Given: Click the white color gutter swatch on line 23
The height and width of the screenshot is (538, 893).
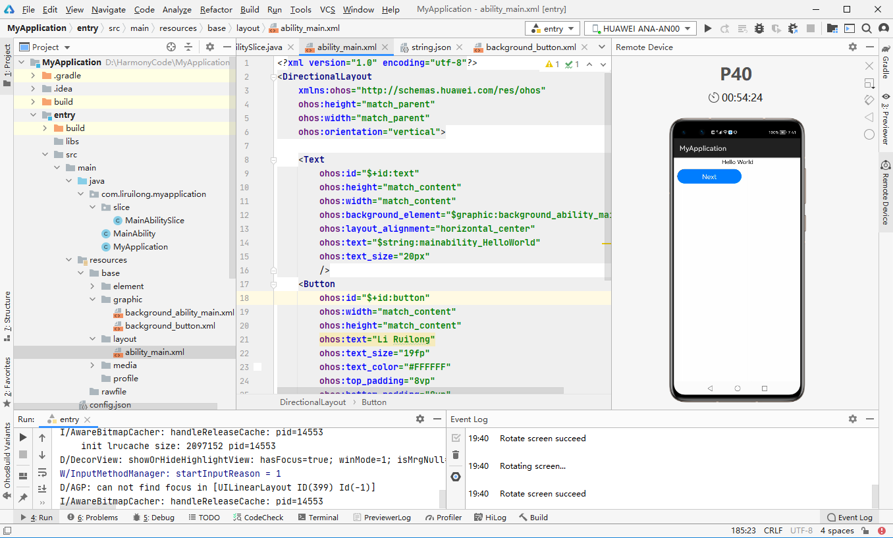Looking at the screenshot, I should pos(257,367).
